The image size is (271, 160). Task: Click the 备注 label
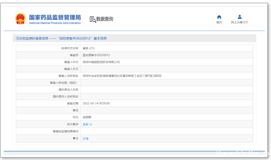tap(76, 110)
